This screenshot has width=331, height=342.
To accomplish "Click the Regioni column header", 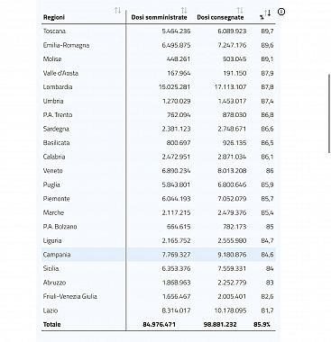I will [x=54, y=17].
